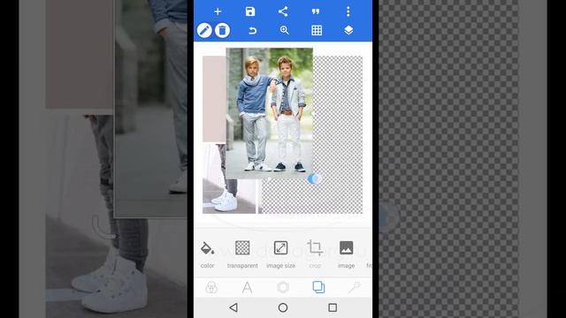Image resolution: width=566 pixels, height=318 pixels.
Task: Undo the last action
Action: click(x=252, y=30)
